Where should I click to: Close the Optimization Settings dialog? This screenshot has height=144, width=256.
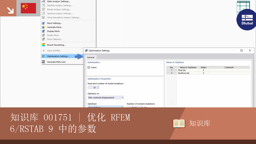250,50
